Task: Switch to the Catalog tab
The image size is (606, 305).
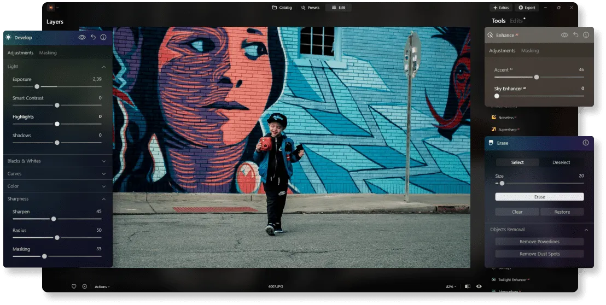Action: point(282,8)
